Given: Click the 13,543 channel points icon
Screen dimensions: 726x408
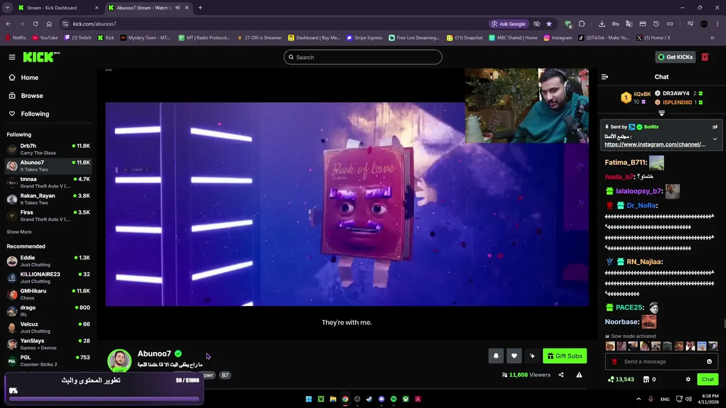Looking at the screenshot, I should 611,379.
